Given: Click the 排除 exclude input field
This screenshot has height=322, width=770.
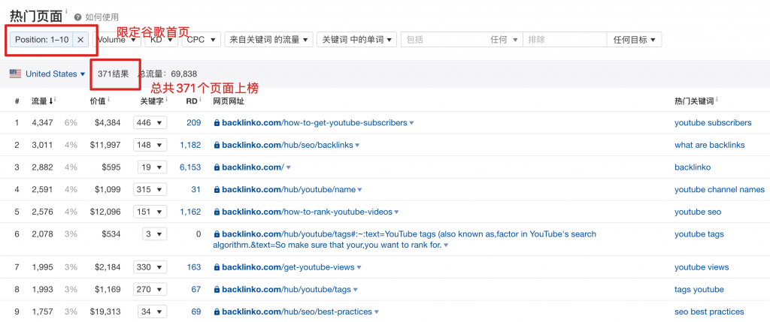Looking at the screenshot, I should point(562,40).
